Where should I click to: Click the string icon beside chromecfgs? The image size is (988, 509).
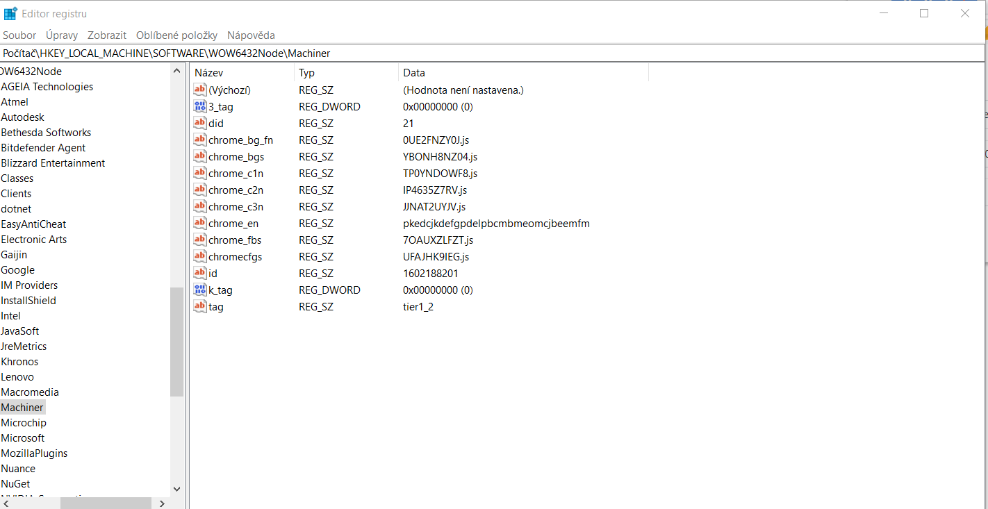click(200, 256)
